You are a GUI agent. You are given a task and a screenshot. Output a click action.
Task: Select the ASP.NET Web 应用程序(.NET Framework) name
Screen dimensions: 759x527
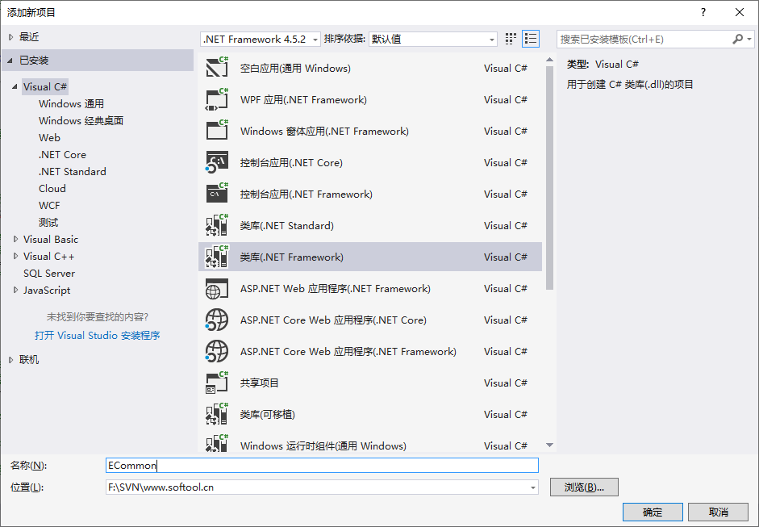click(336, 289)
